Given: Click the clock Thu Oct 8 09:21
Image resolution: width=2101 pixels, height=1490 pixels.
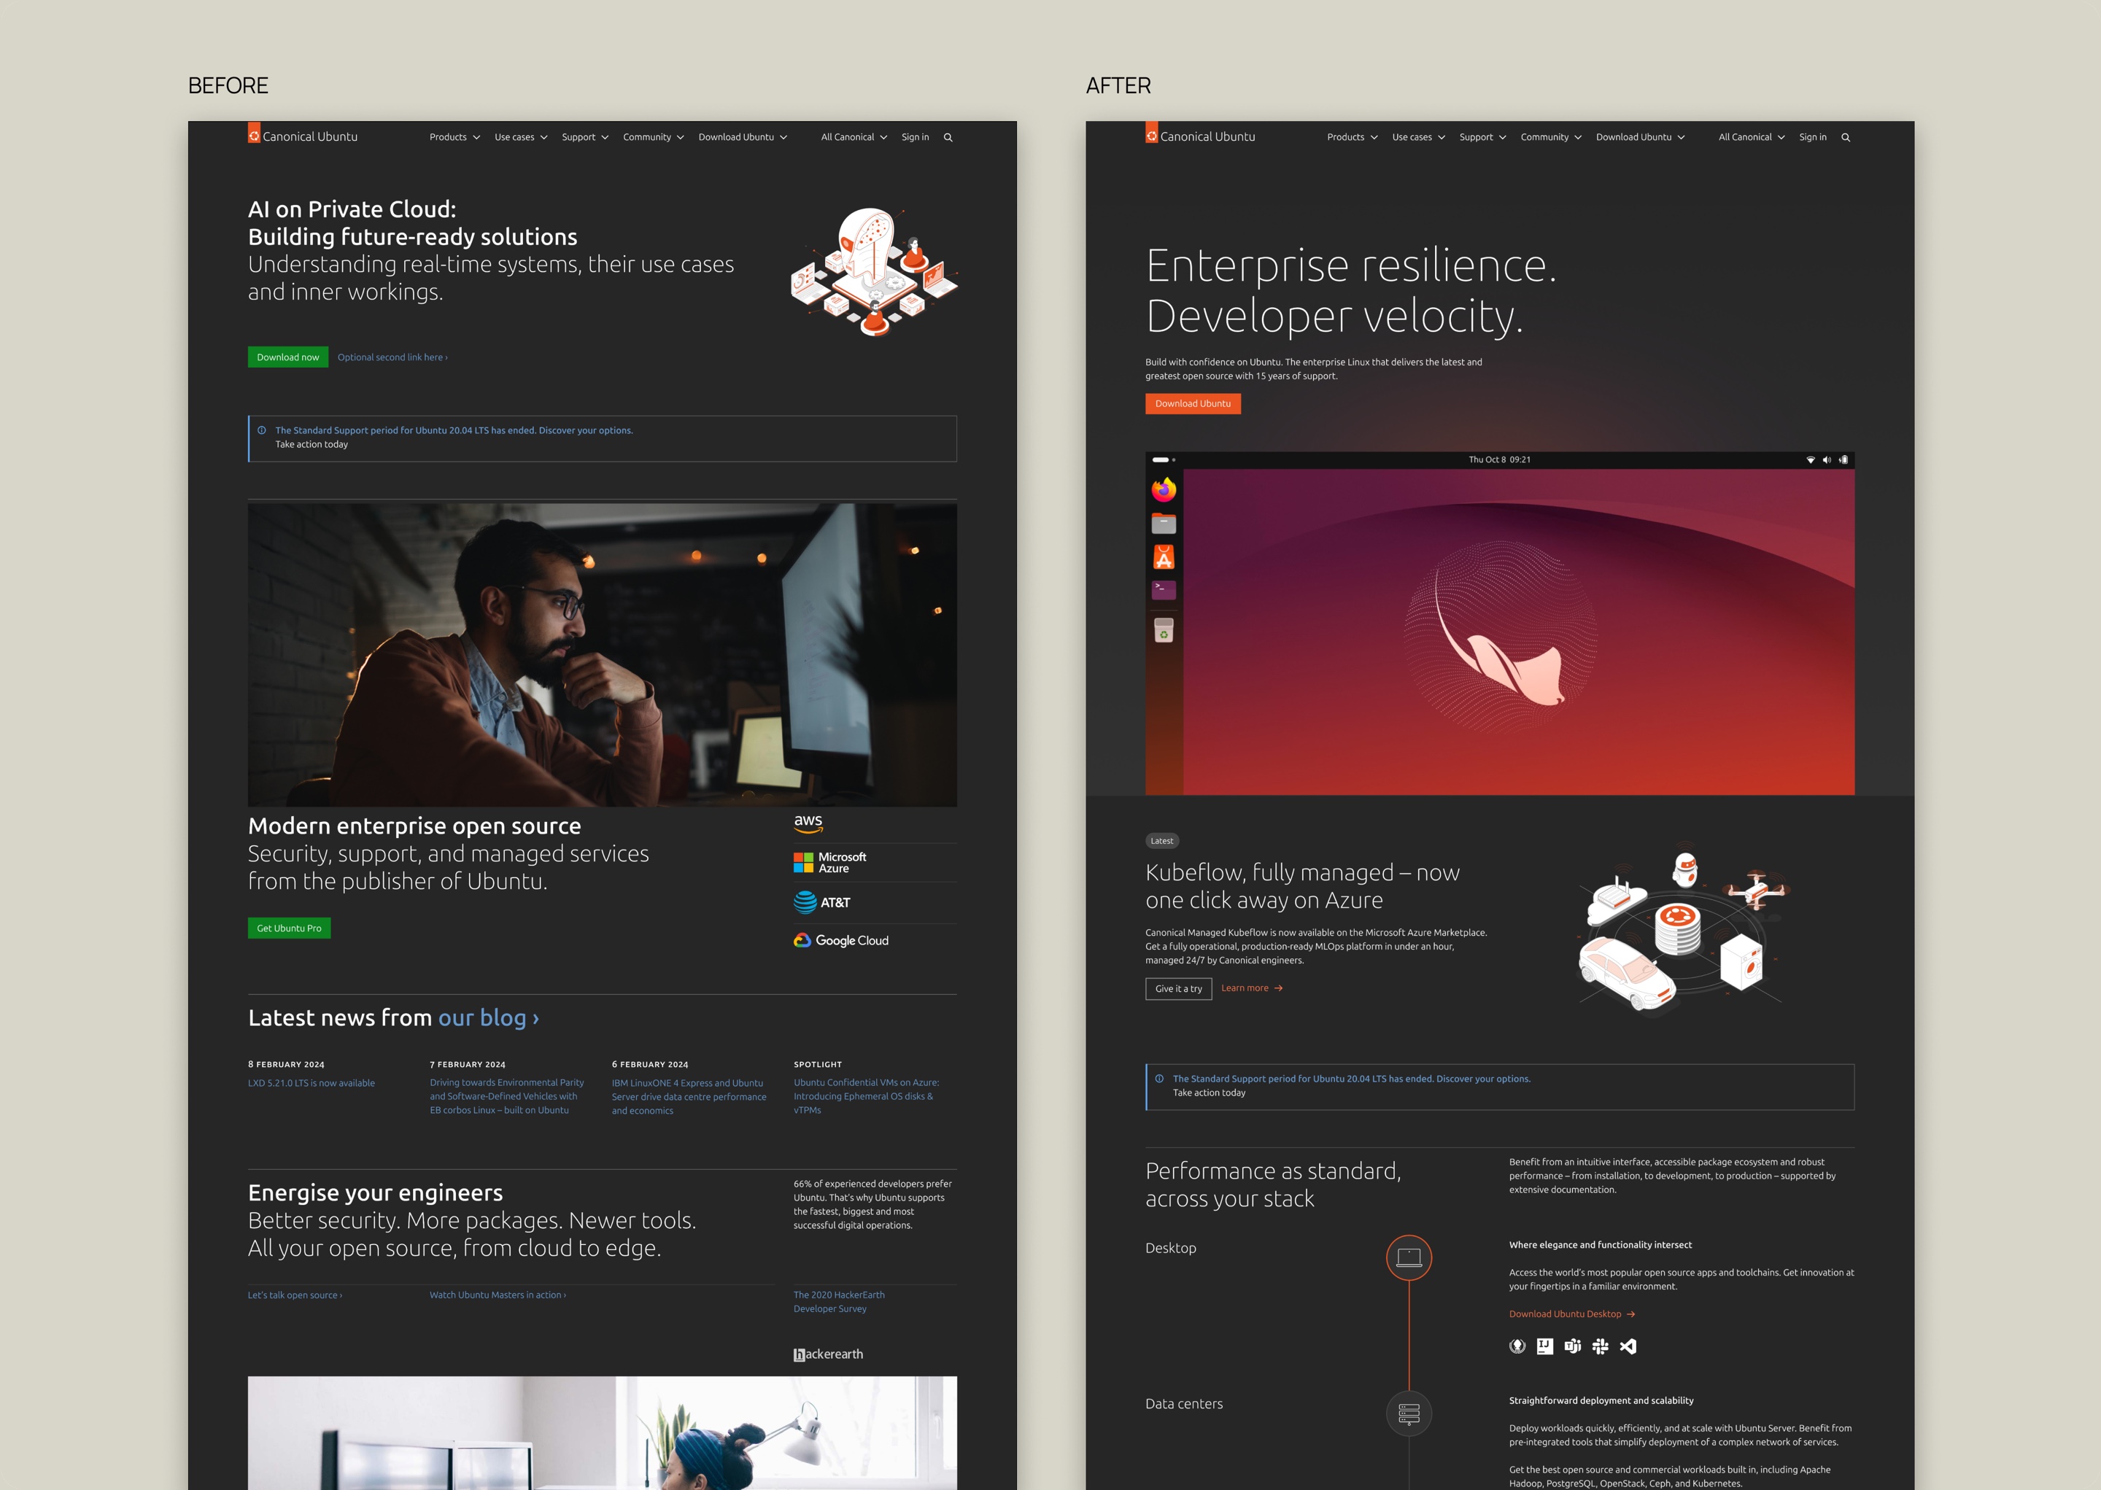Looking at the screenshot, I should point(1499,459).
